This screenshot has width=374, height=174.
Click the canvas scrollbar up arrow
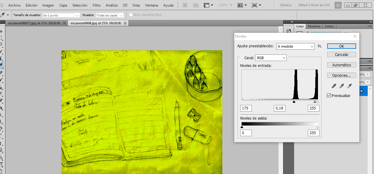click(x=281, y=29)
